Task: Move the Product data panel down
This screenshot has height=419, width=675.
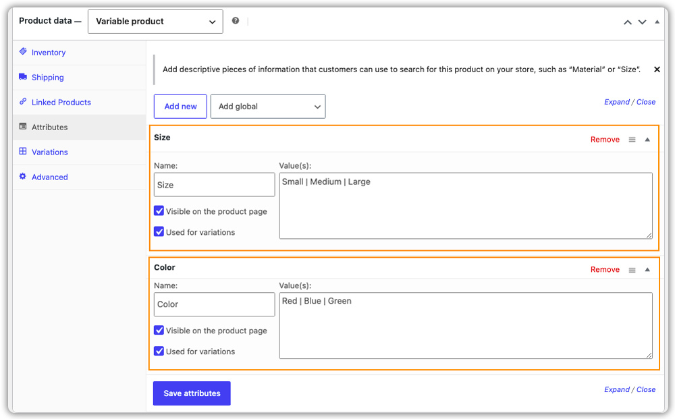Action: [643, 22]
